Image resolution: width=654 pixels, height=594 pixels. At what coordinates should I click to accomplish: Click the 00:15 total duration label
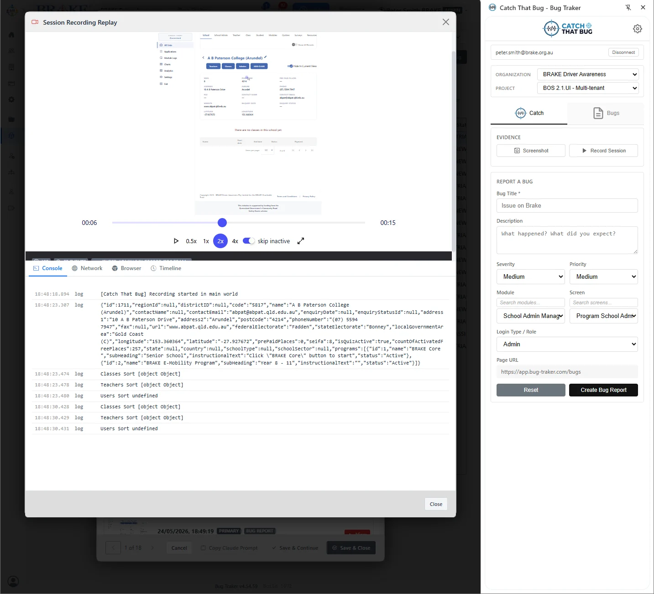(388, 223)
